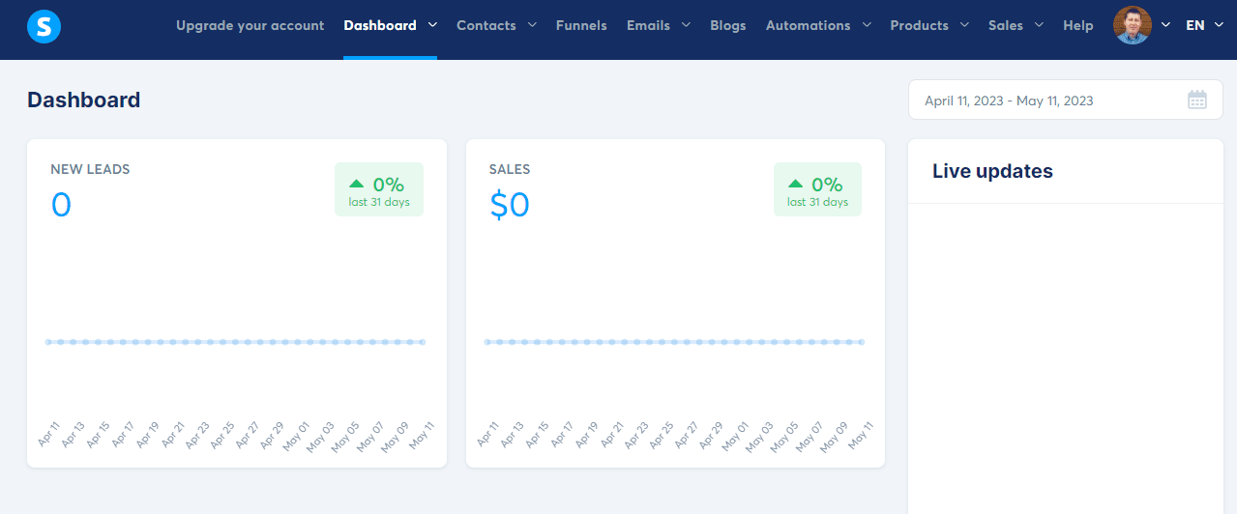
Task: Click the Help link in navbar
Action: tap(1077, 25)
